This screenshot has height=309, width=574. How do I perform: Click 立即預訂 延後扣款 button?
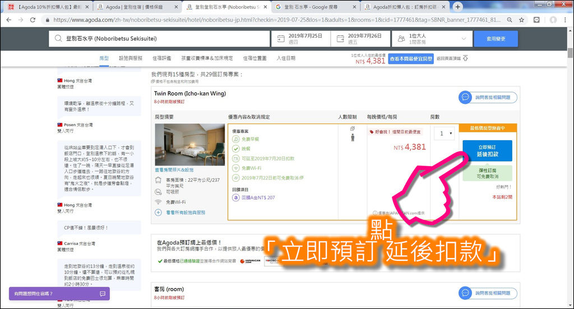487,150
